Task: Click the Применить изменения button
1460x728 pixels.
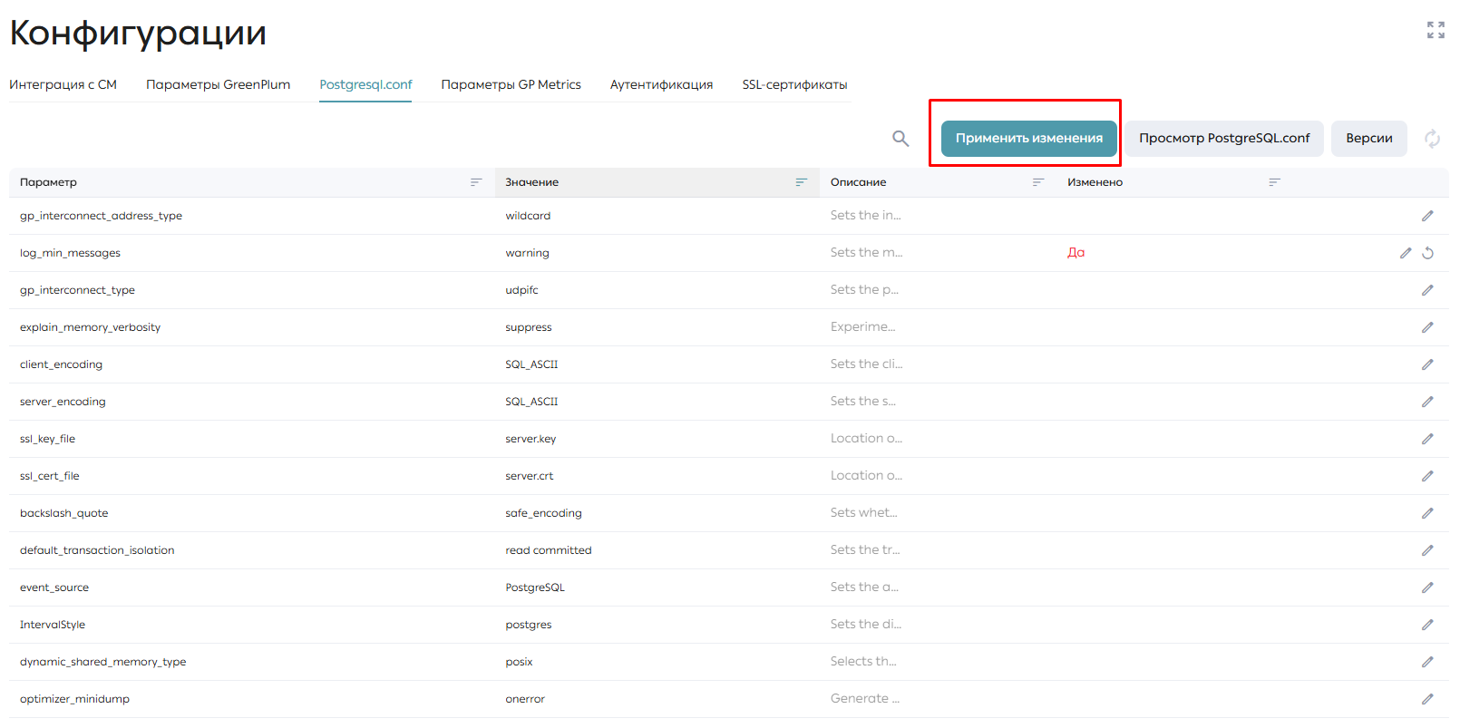Action: pos(1029,139)
